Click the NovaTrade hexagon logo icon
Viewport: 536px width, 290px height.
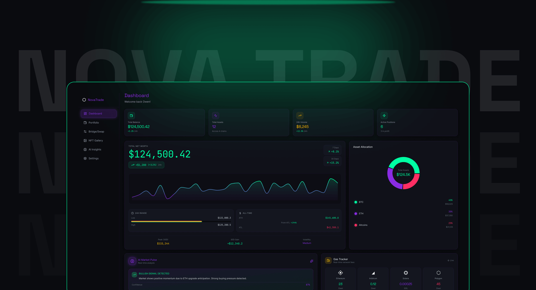pyautogui.click(x=84, y=100)
